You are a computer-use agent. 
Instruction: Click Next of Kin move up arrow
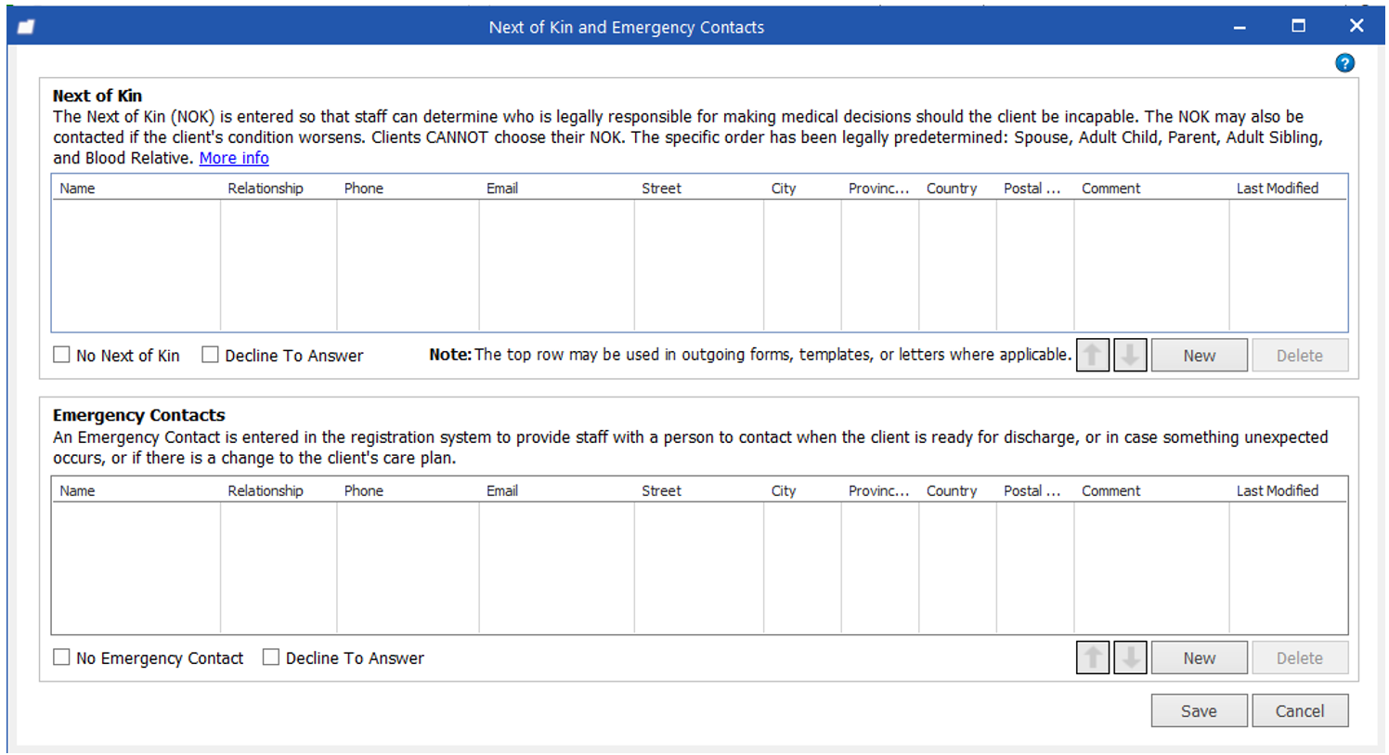[x=1093, y=355]
